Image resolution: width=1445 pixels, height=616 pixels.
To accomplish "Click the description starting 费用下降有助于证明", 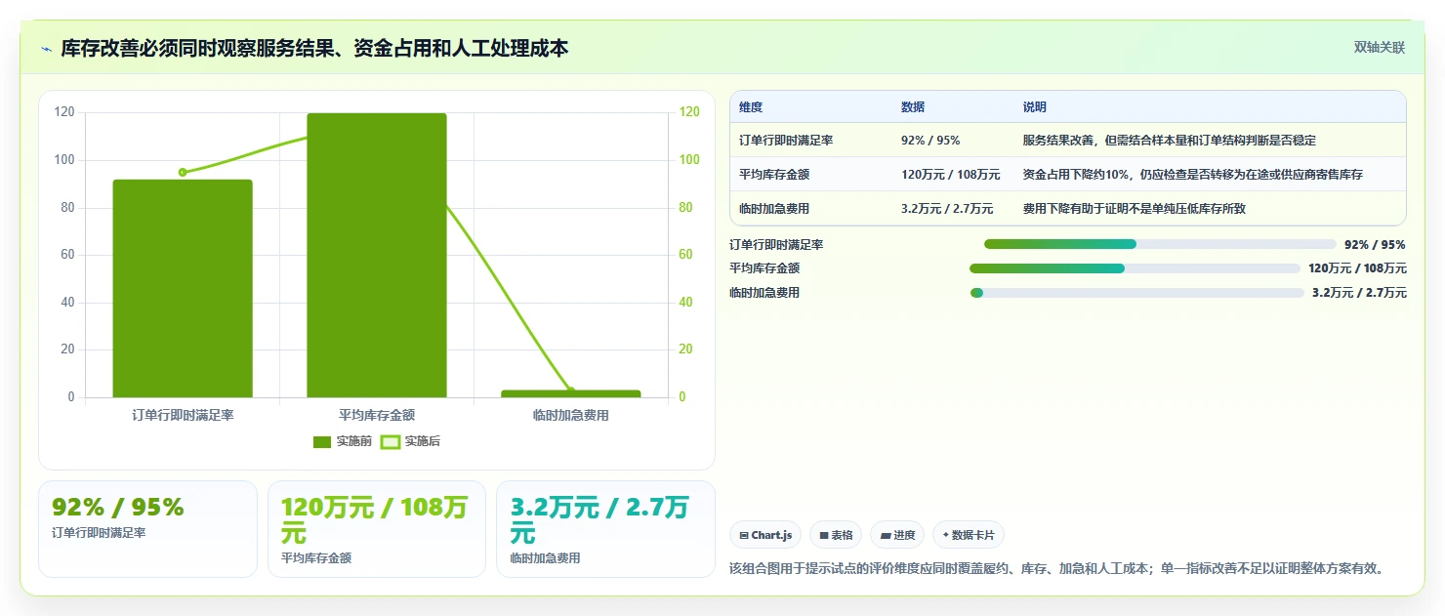I will 1134,209.
